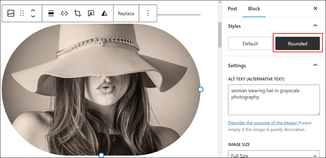This screenshot has height=158, width=326.
Task: Open the block alignment options
Action: click(x=51, y=14)
